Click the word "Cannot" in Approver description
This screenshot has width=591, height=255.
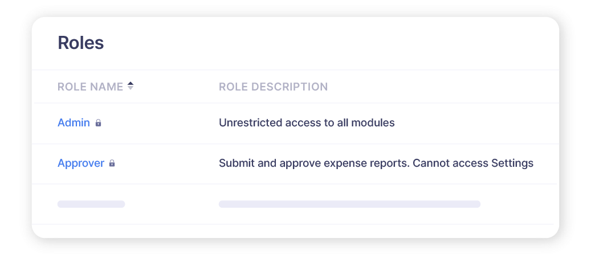point(430,163)
